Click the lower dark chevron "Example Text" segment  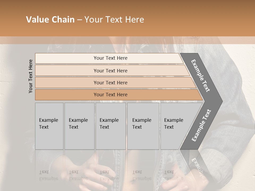pos(201,125)
